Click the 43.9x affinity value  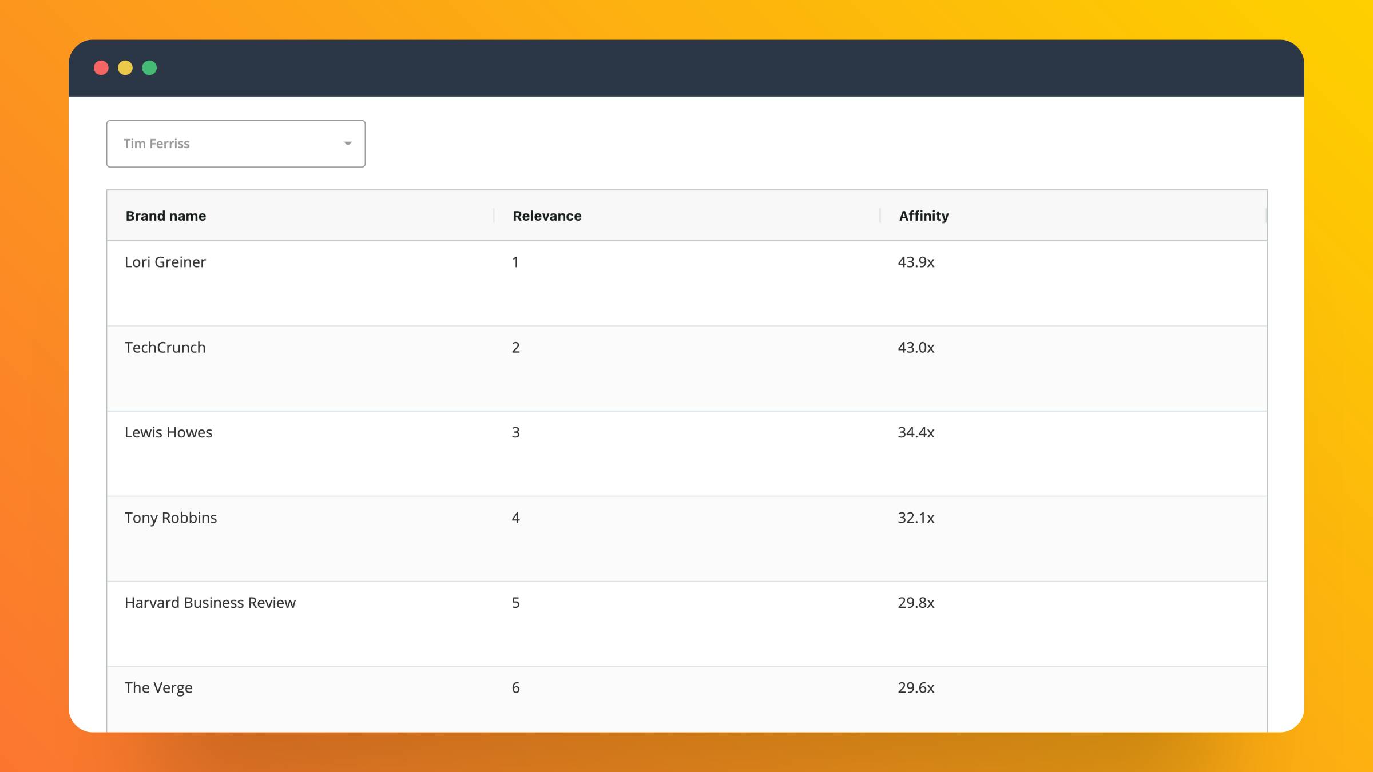point(916,262)
